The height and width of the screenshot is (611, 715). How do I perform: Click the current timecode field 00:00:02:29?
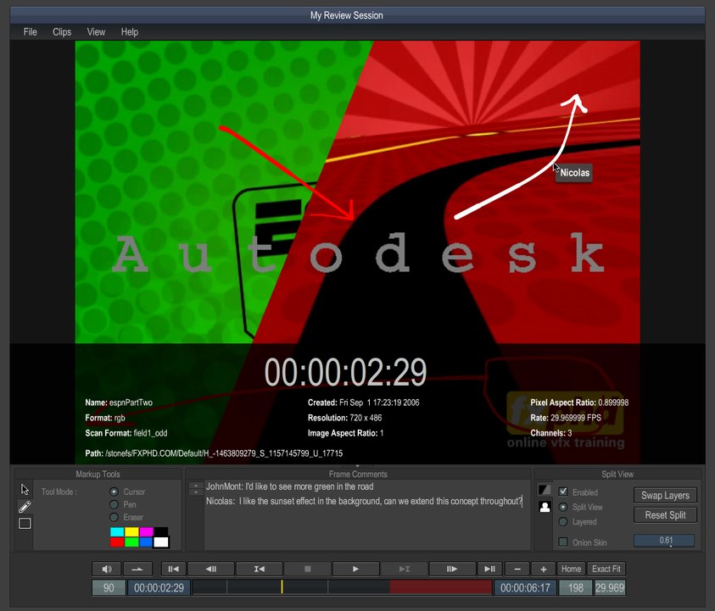click(159, 588)
